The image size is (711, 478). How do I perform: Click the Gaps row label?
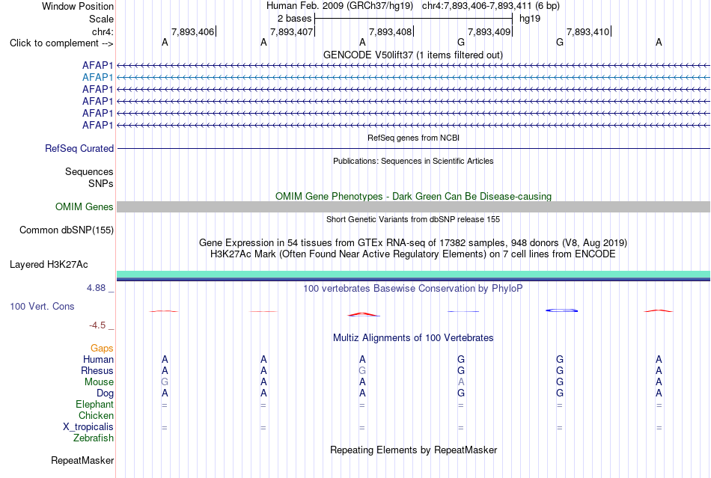102,349
